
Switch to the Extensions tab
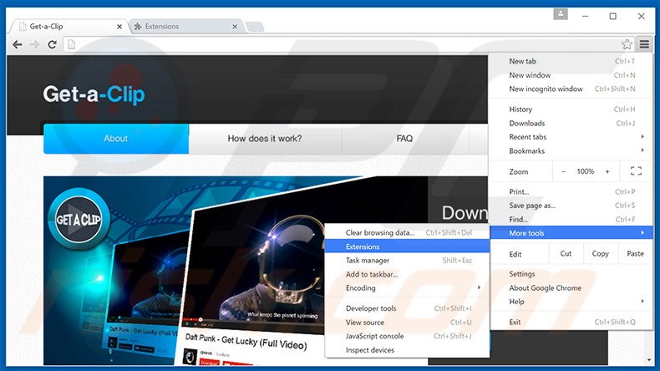pos(184,27)
